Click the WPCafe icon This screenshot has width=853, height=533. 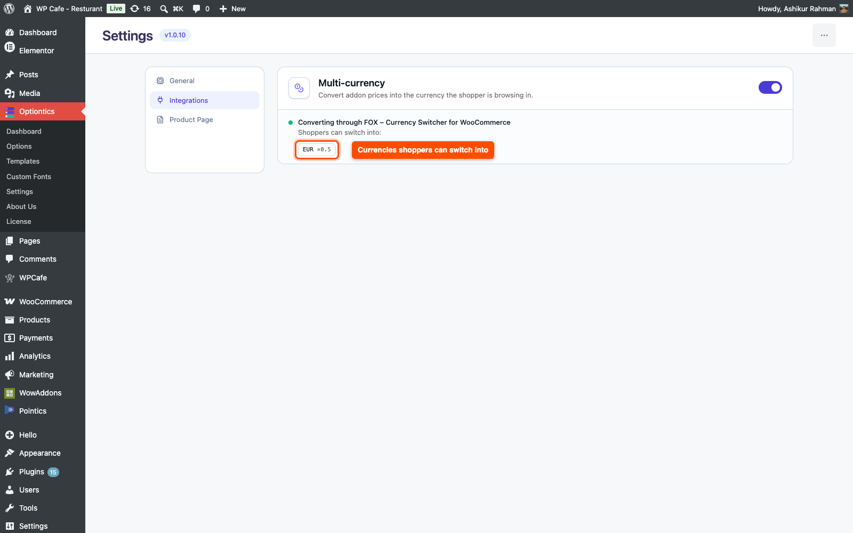tap(10, 278)
